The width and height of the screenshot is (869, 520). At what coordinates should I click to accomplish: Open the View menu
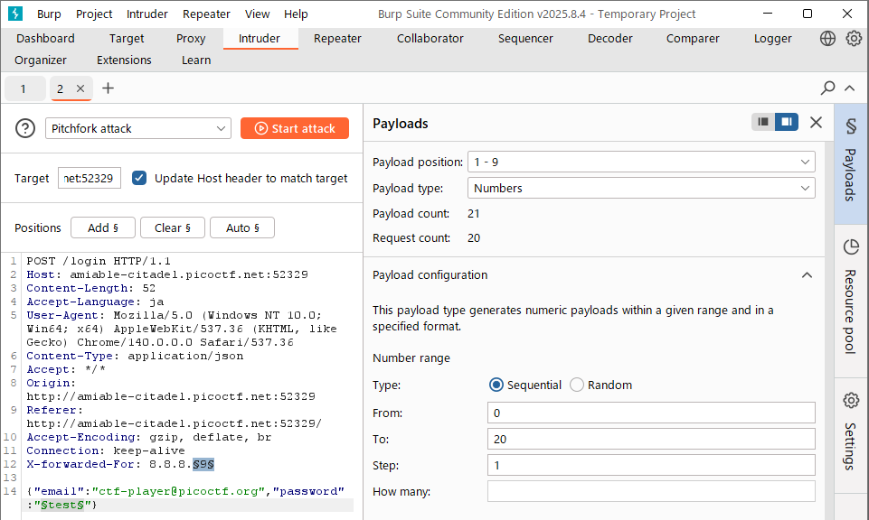point(257,14)
